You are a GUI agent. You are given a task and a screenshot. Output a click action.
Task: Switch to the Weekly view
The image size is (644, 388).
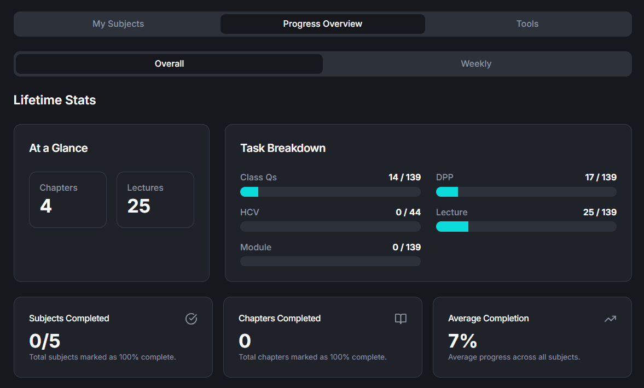475,64
